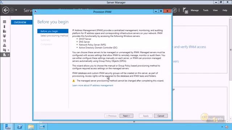Viewport: 232px width, 130px height.
Task: Click the 'Before you begin' page heading
Action: [x=53, y=22]
